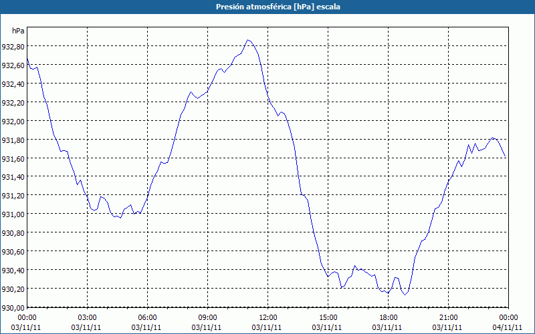Select the 932,80 y-axis value
The image size is (535, 334).
click(x=13, y=46)
